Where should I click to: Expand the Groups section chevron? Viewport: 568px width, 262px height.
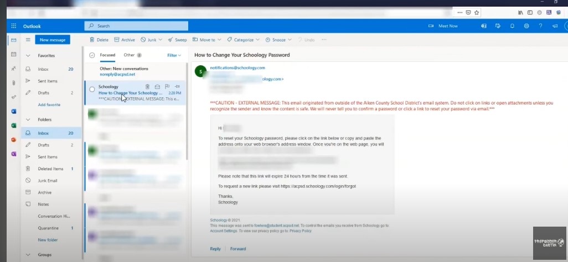[x=28, y=255]
